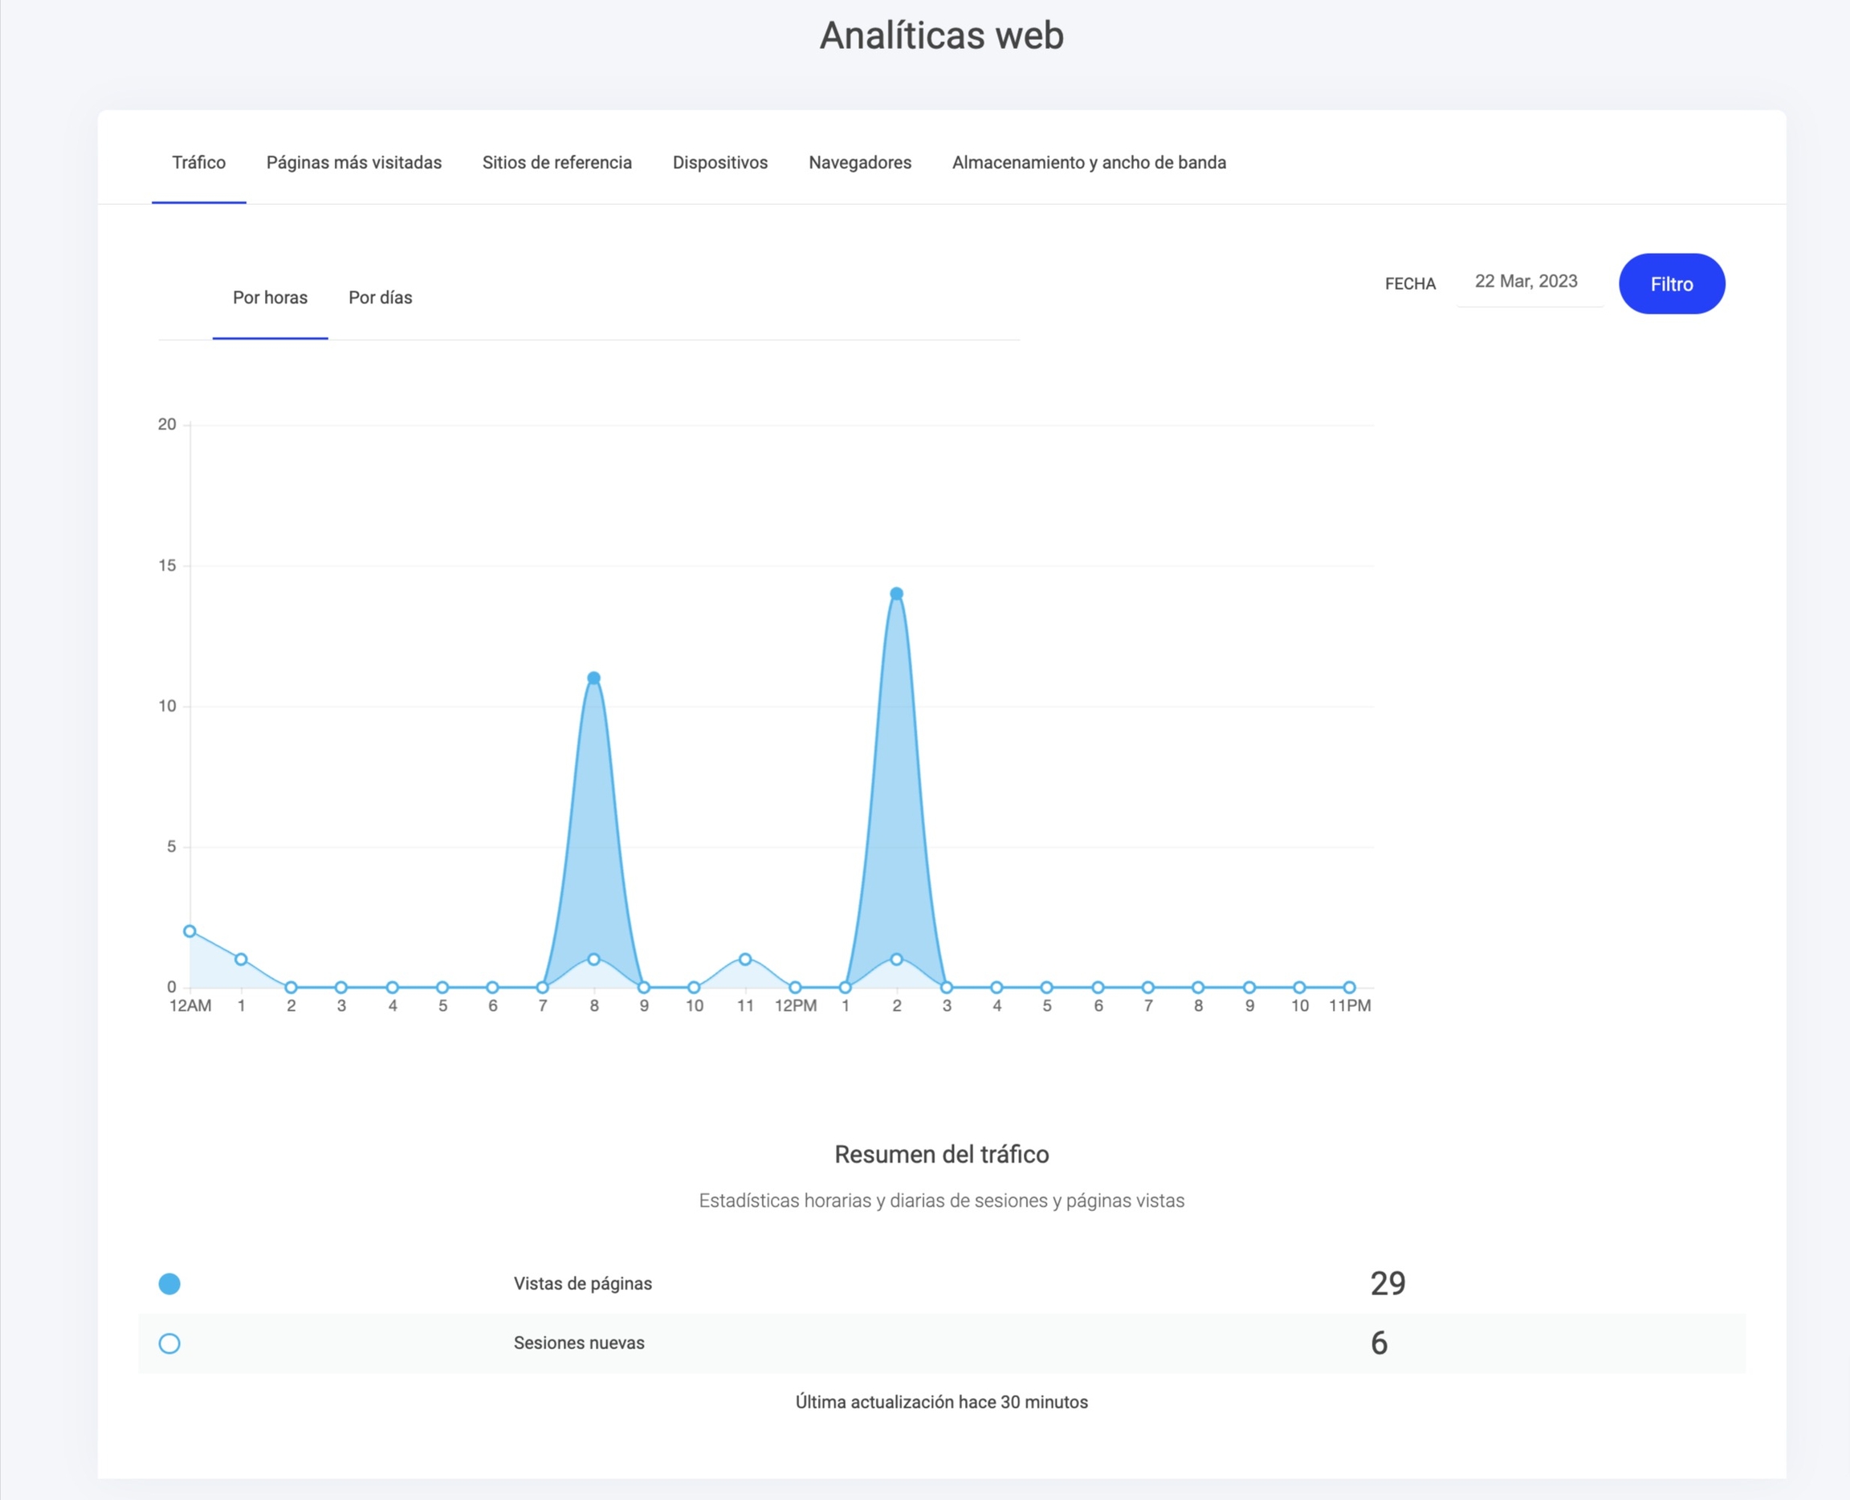Viewport: 1850px width, 1500px height.
Task: Click the filled Vistas de páginas legend dot
Action: (x=169, y=1284)
